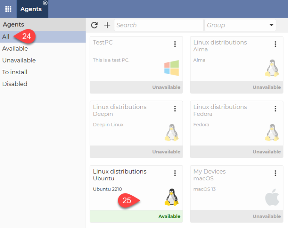Click Unavailable status on TestPC card
288x228 pixels.
pyautogui.click(x=166, y=87)
